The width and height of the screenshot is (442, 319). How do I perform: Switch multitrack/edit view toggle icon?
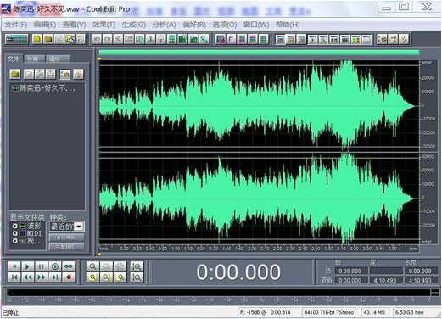click(17, 39)
